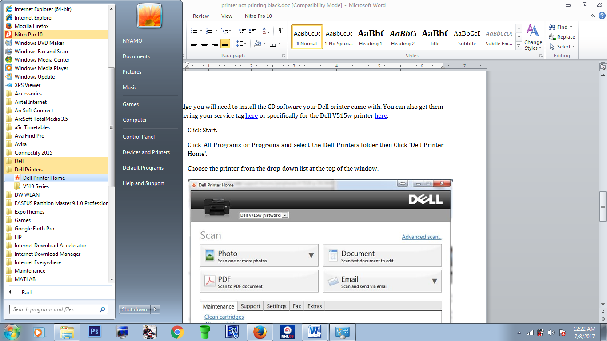Apply a numbered list to the paragraph

209,31
